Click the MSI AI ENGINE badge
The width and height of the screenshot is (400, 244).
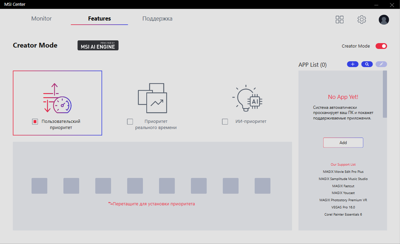[x=98, y=45]
